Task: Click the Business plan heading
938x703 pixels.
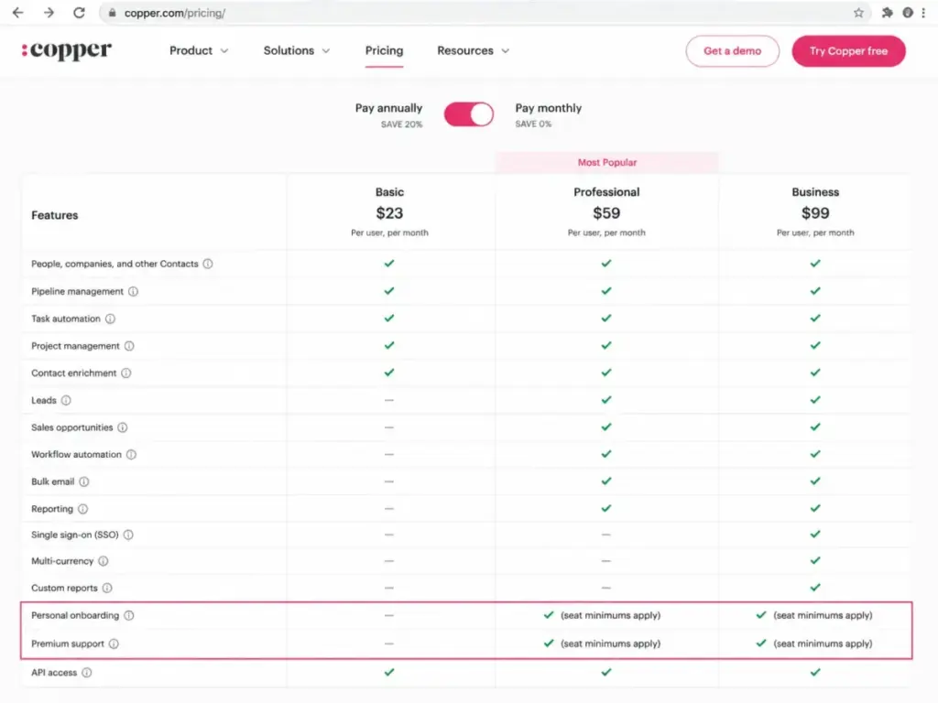Action: pyautogui.click(x=815, y=192)
